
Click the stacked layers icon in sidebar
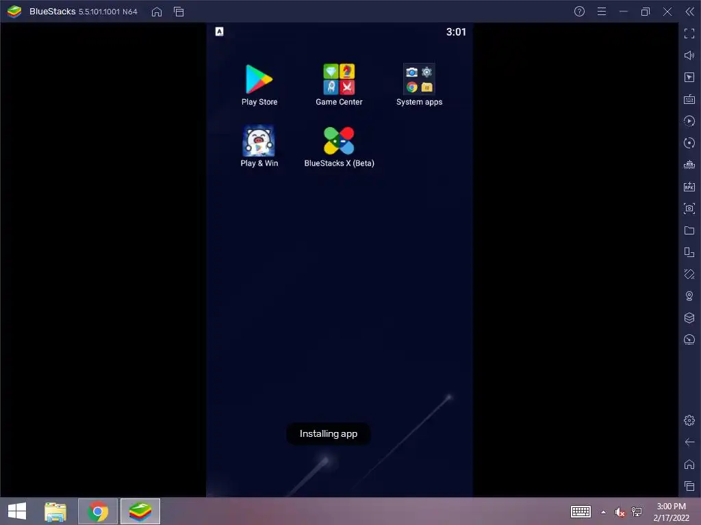tap(689, 318)
